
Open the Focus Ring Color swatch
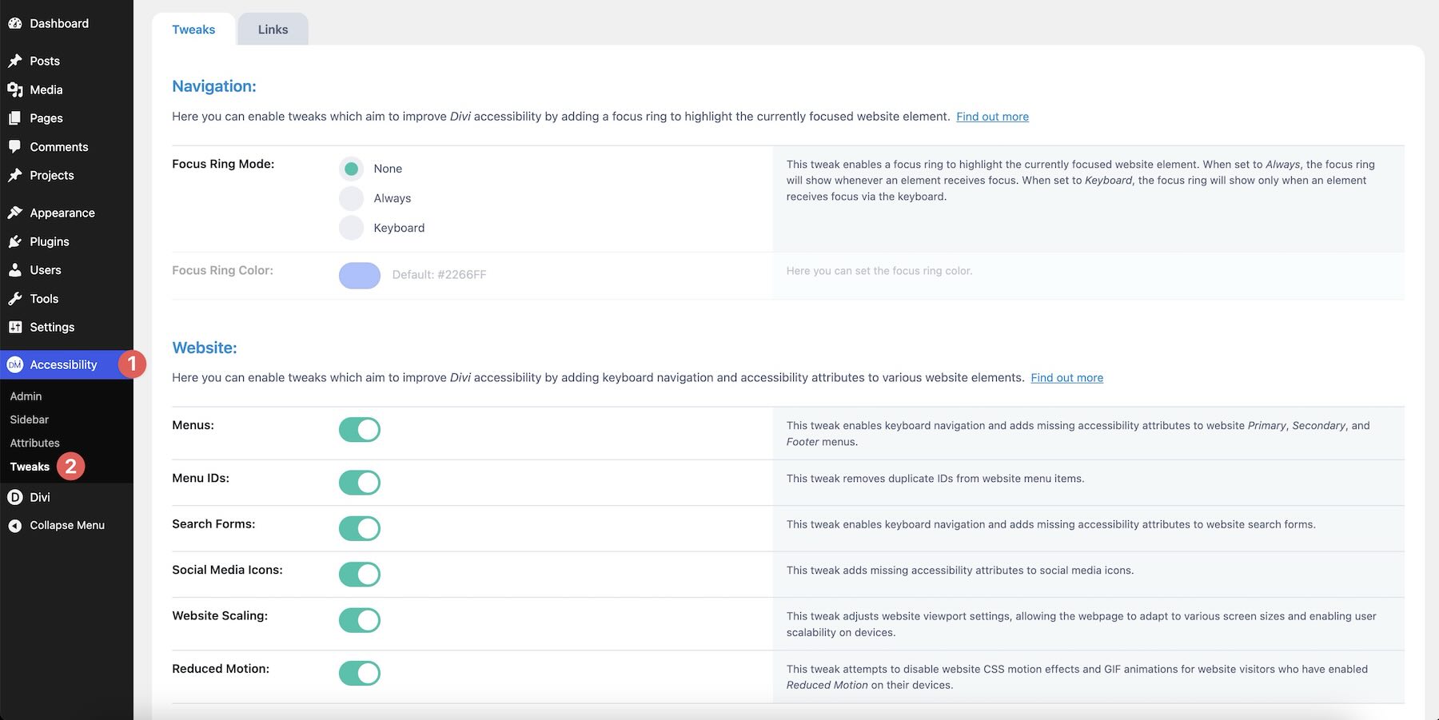[360, 275]
